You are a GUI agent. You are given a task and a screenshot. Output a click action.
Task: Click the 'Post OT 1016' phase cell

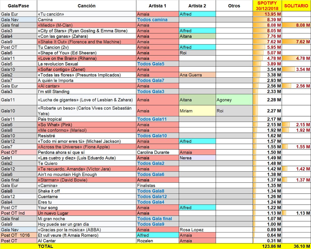coord(18,235)
